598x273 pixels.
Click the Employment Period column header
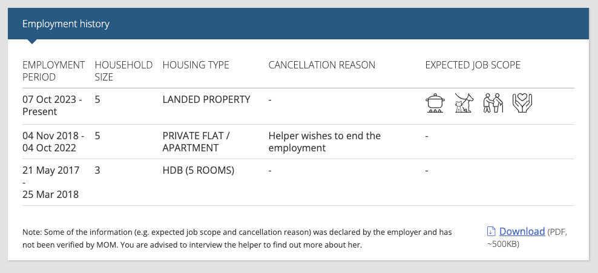pyautogui.click(x=53, y=71)
